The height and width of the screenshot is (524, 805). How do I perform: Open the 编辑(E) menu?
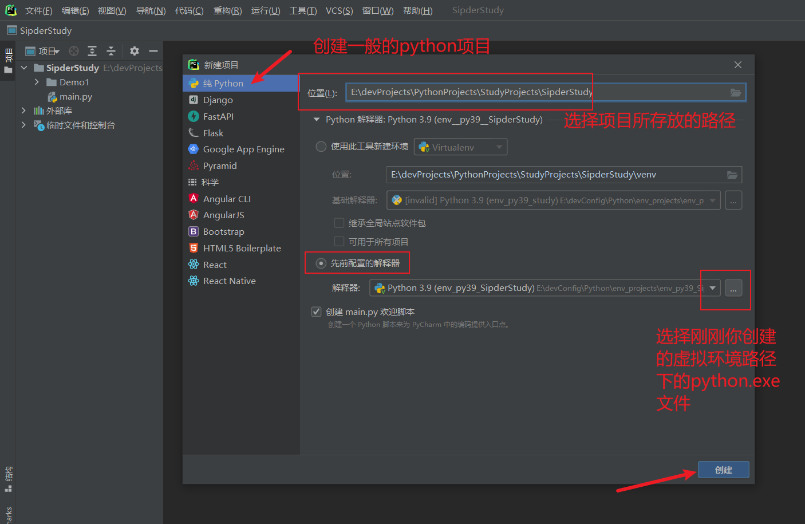76,11
